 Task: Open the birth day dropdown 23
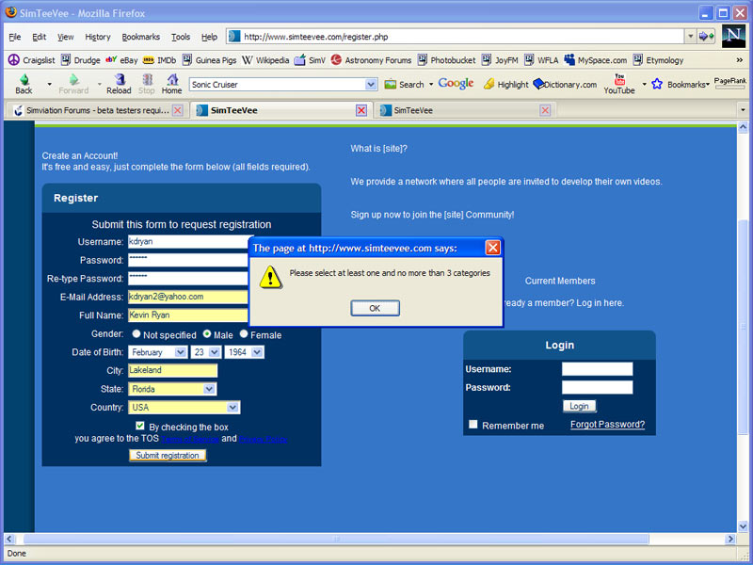point(206,352)
